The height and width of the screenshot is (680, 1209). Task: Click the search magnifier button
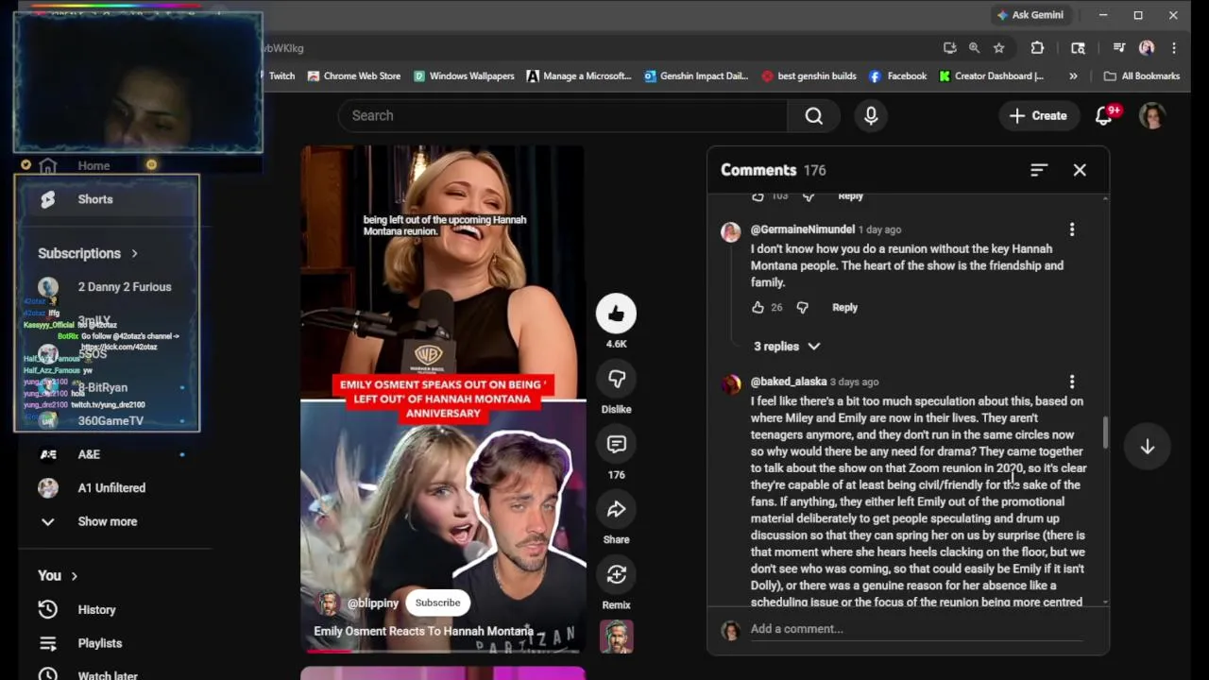pos(813,115)
